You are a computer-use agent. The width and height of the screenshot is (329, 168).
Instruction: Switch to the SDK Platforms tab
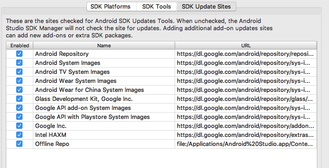[x=112, y=6]
